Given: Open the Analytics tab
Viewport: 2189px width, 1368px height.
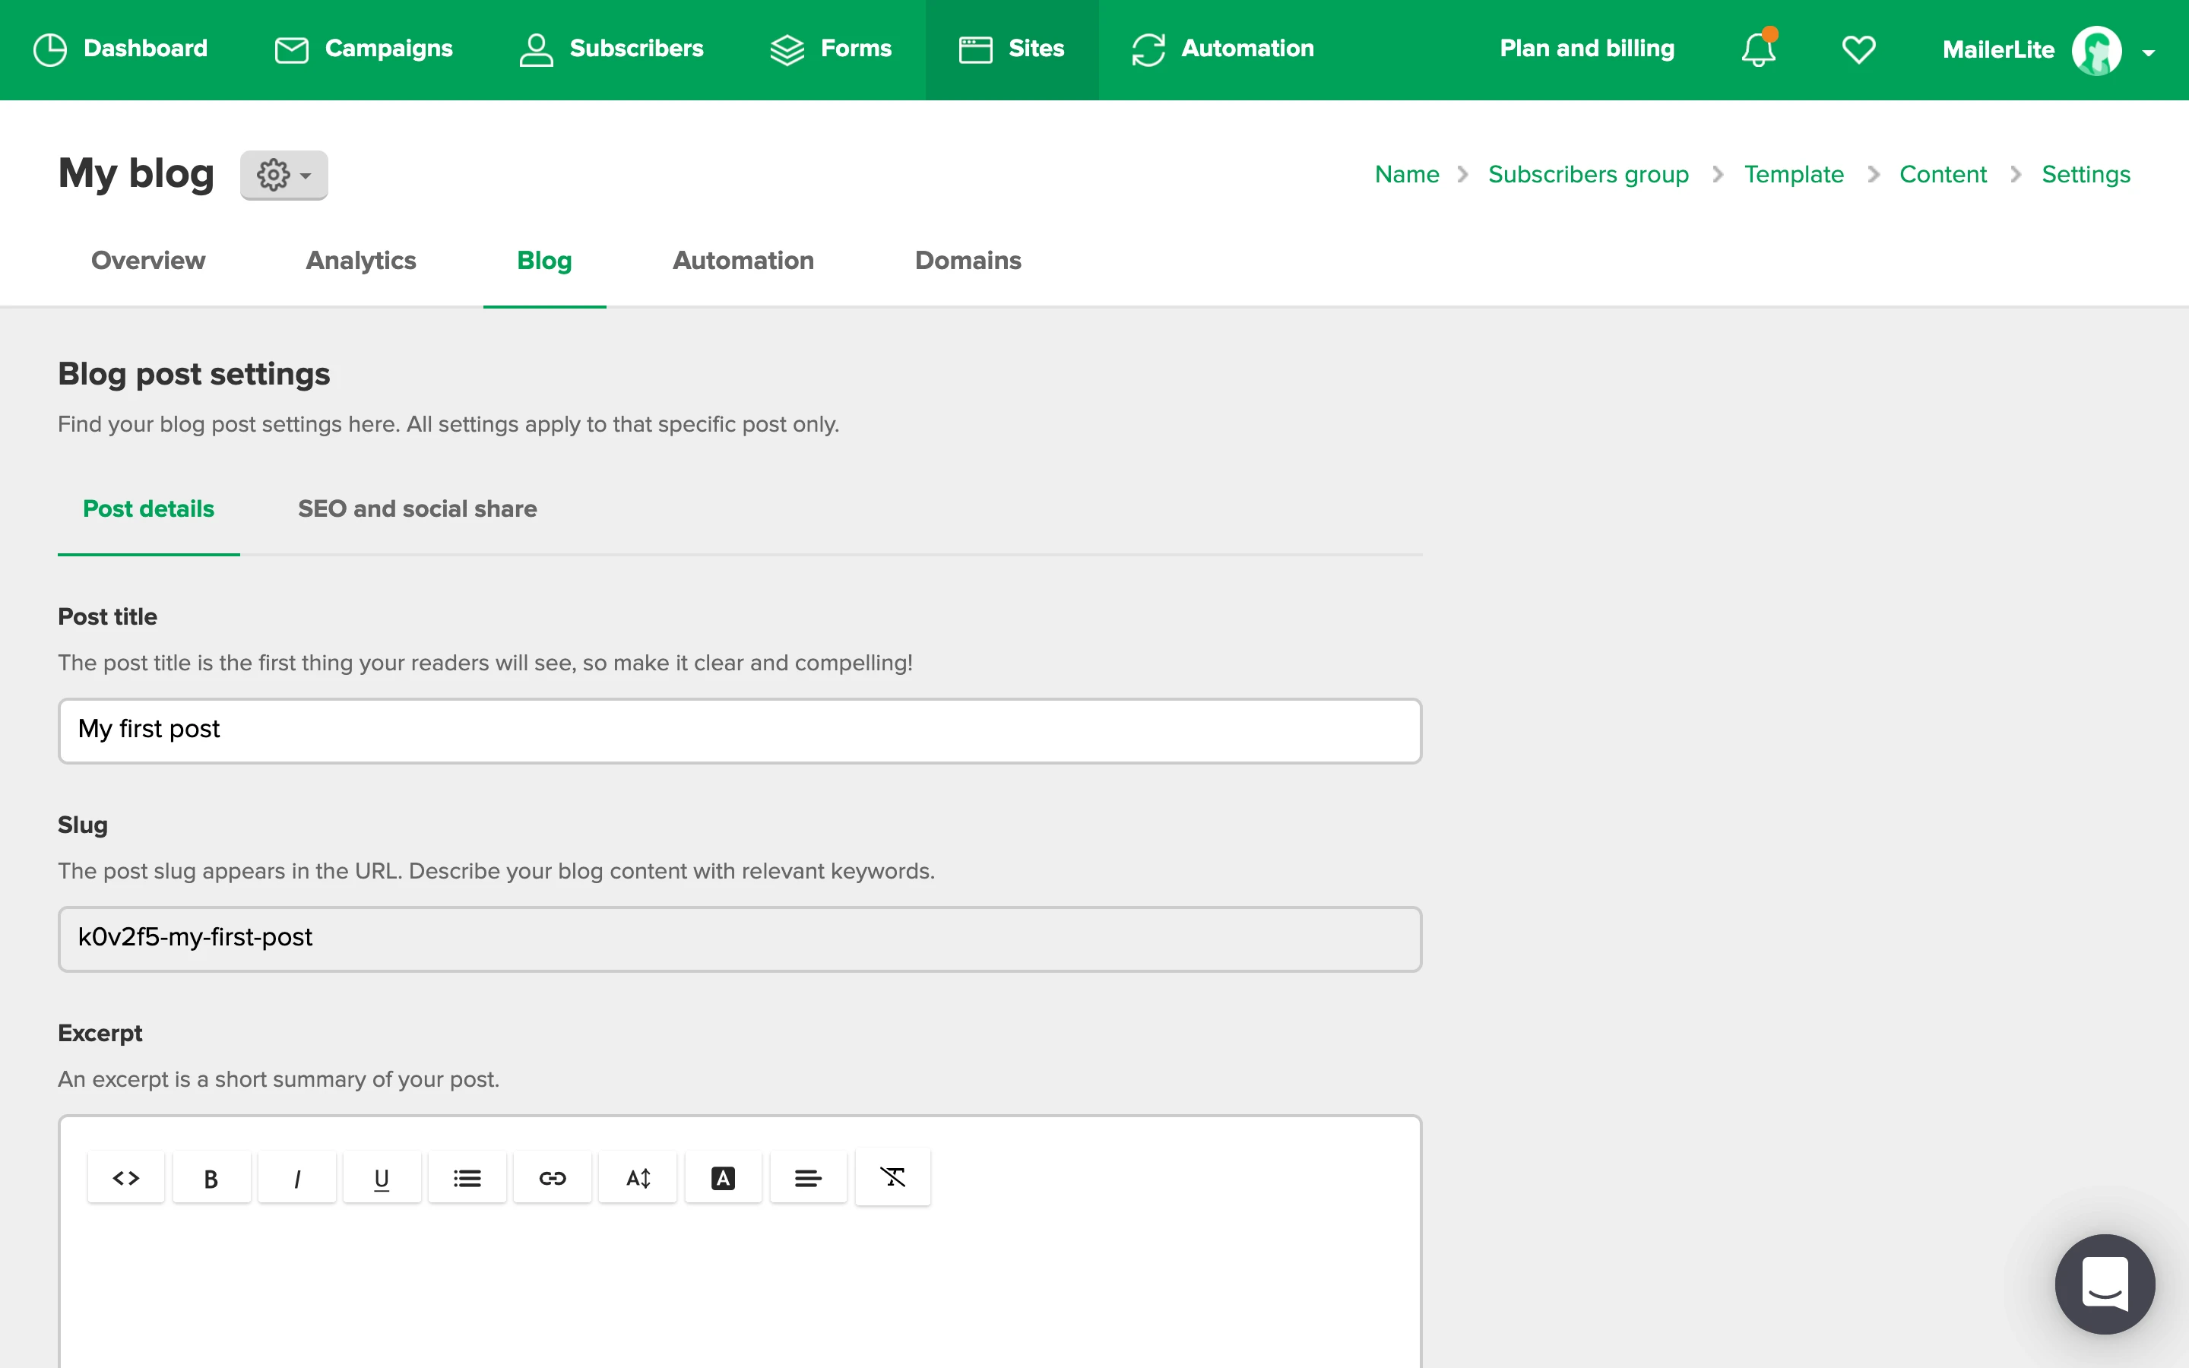Looking at the screenshot, I should (x=360, y=261).
